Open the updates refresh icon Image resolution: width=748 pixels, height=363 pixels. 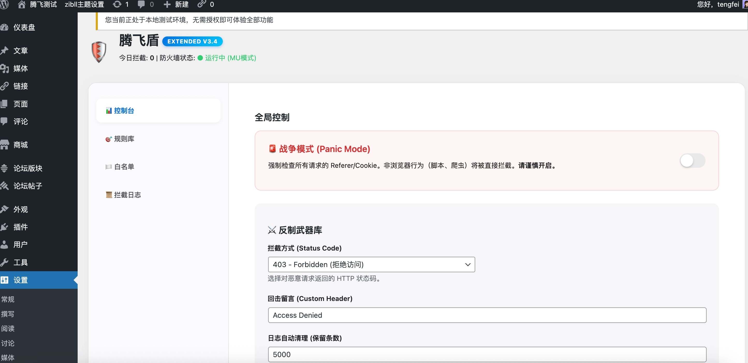click(117, 4)
